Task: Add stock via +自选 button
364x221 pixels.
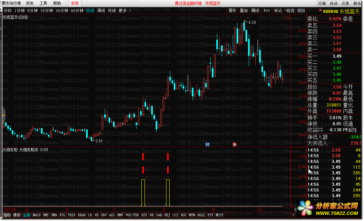Action: click(x=289, y=11)
